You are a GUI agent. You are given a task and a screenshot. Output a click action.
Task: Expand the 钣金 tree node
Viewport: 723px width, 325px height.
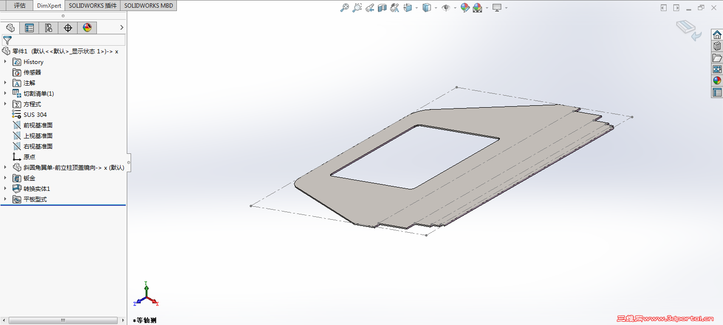6,178
